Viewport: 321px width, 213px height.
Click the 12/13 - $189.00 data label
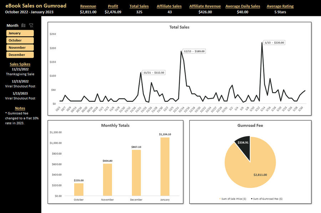[x=194, y=51]
